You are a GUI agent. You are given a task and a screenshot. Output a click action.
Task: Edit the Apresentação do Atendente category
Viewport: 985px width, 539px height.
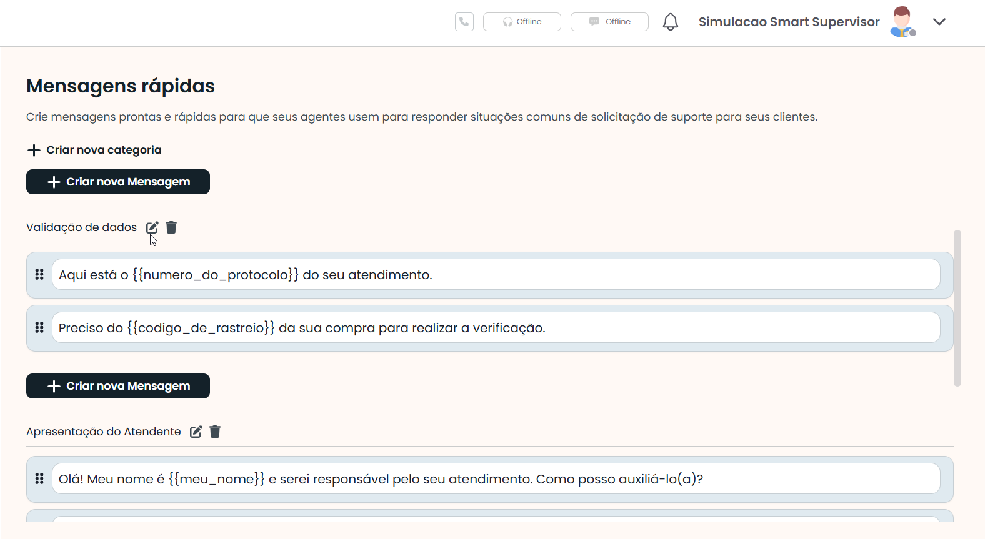(196, 432)
